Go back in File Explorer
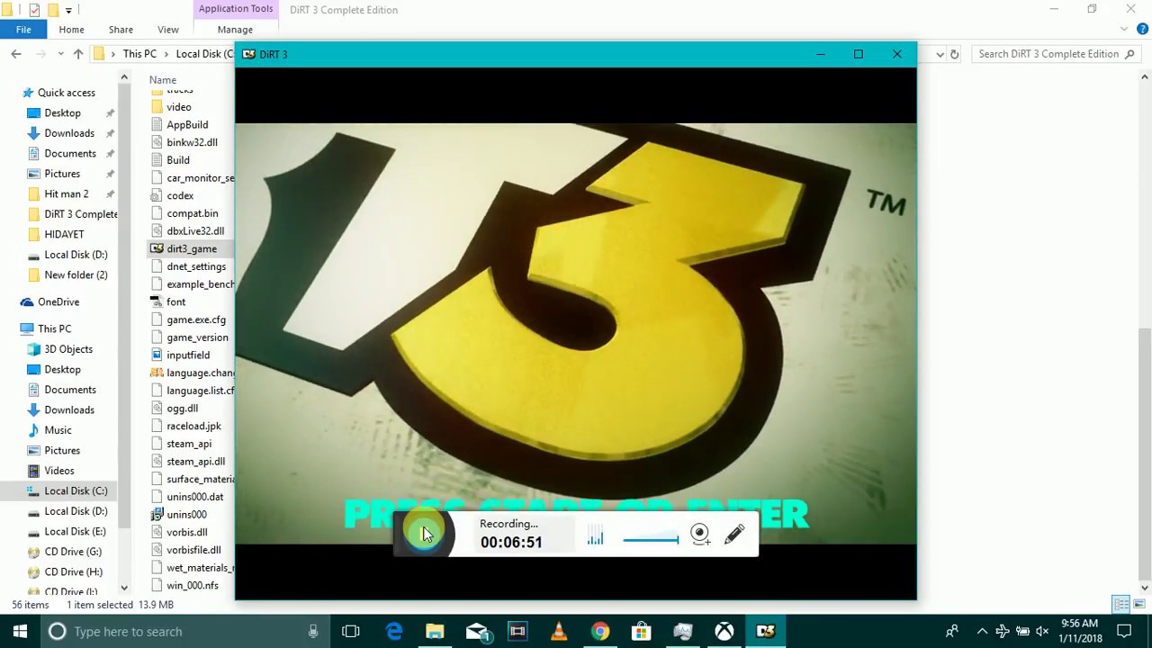Image resolution: width=1152 pixels, height=648 pixels. [16, 54]
